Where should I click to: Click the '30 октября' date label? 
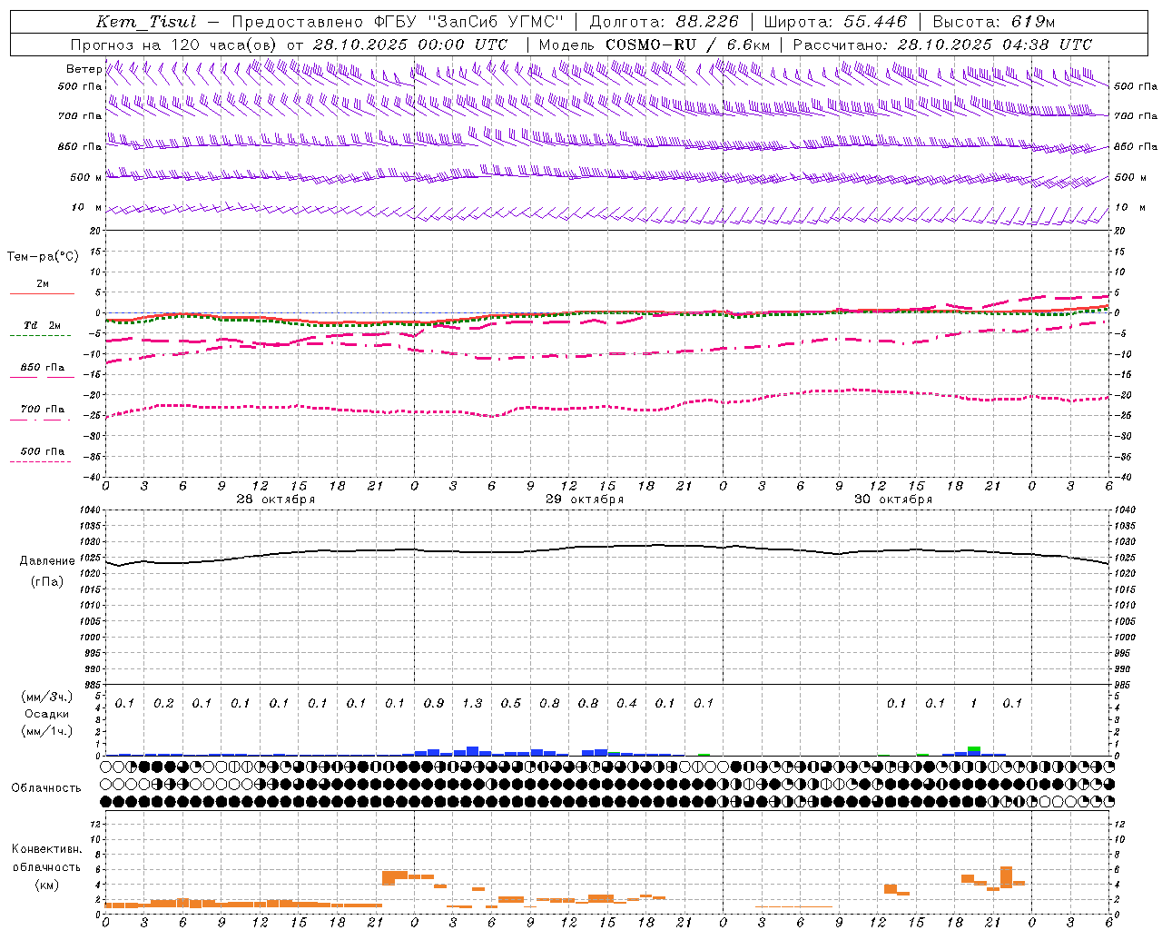(893, 500)
